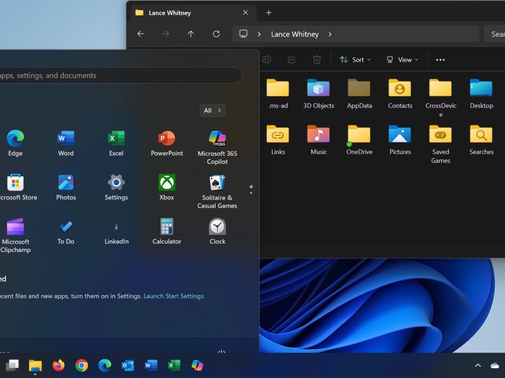
Task: Select the Music folder
Action: [x=319, y=140]
